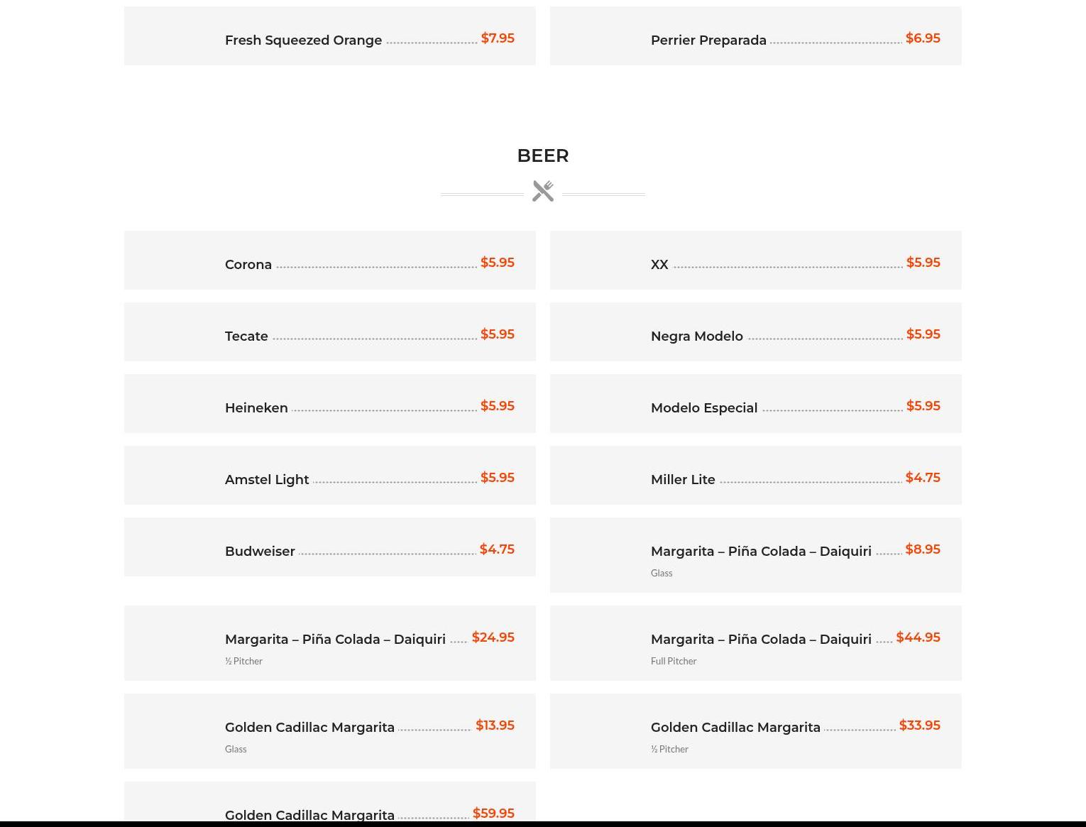Image resolution: width=1086 pixels, height=827 pixels.
Task: Click the $5.95 price beside Amstel Light
Action: pyautogui.click(x=498, y=478)
